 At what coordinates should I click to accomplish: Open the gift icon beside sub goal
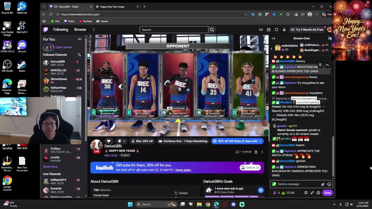261,190
